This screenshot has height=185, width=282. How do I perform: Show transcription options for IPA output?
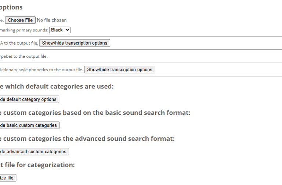(75, 43)
